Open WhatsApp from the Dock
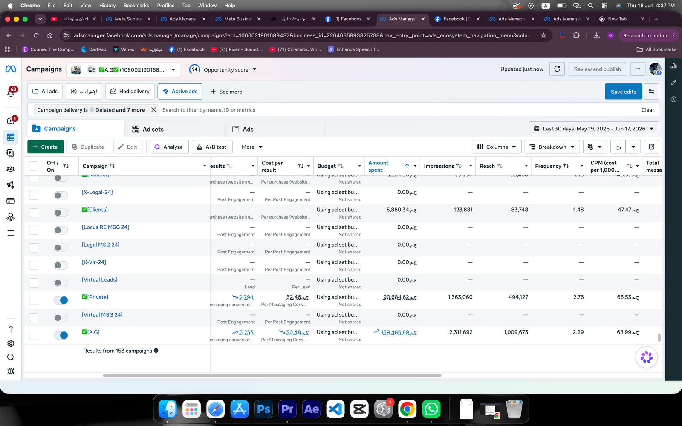The height and width of the screenshot is (426, 682). click(431, 409)
